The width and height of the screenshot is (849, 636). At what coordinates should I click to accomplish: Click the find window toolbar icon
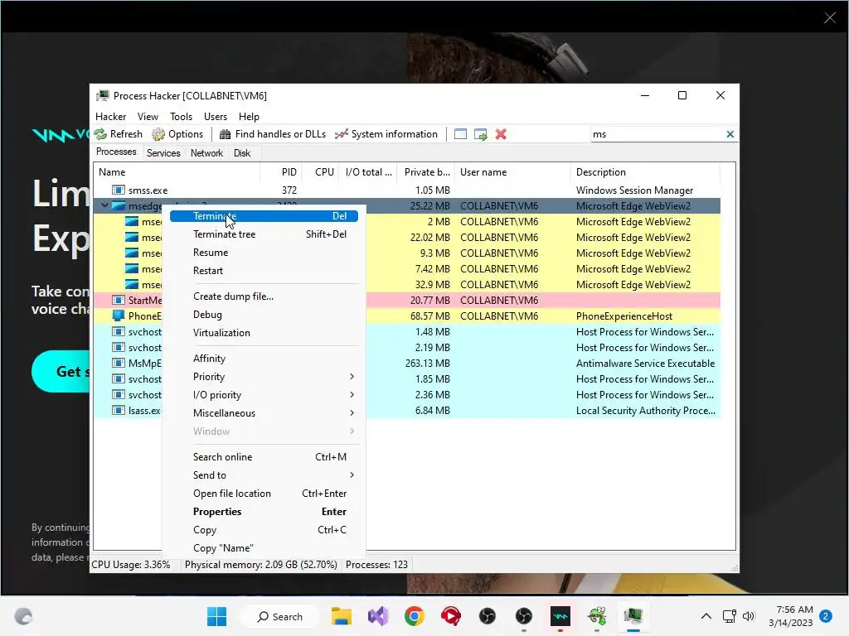point(460,134)
